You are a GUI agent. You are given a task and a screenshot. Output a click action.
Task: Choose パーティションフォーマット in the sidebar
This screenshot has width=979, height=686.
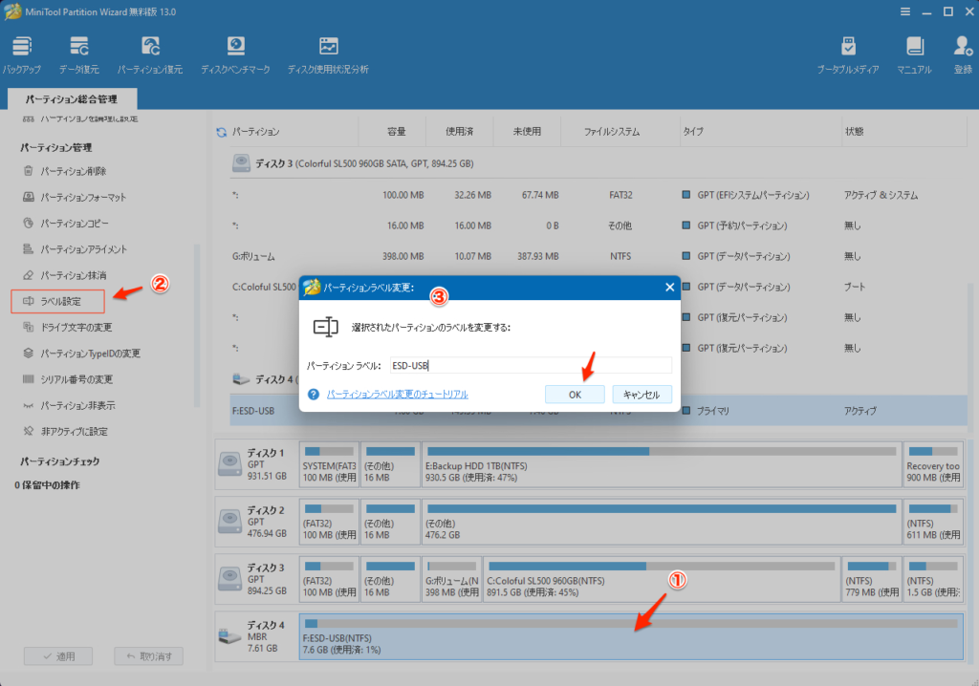point(82,198)
